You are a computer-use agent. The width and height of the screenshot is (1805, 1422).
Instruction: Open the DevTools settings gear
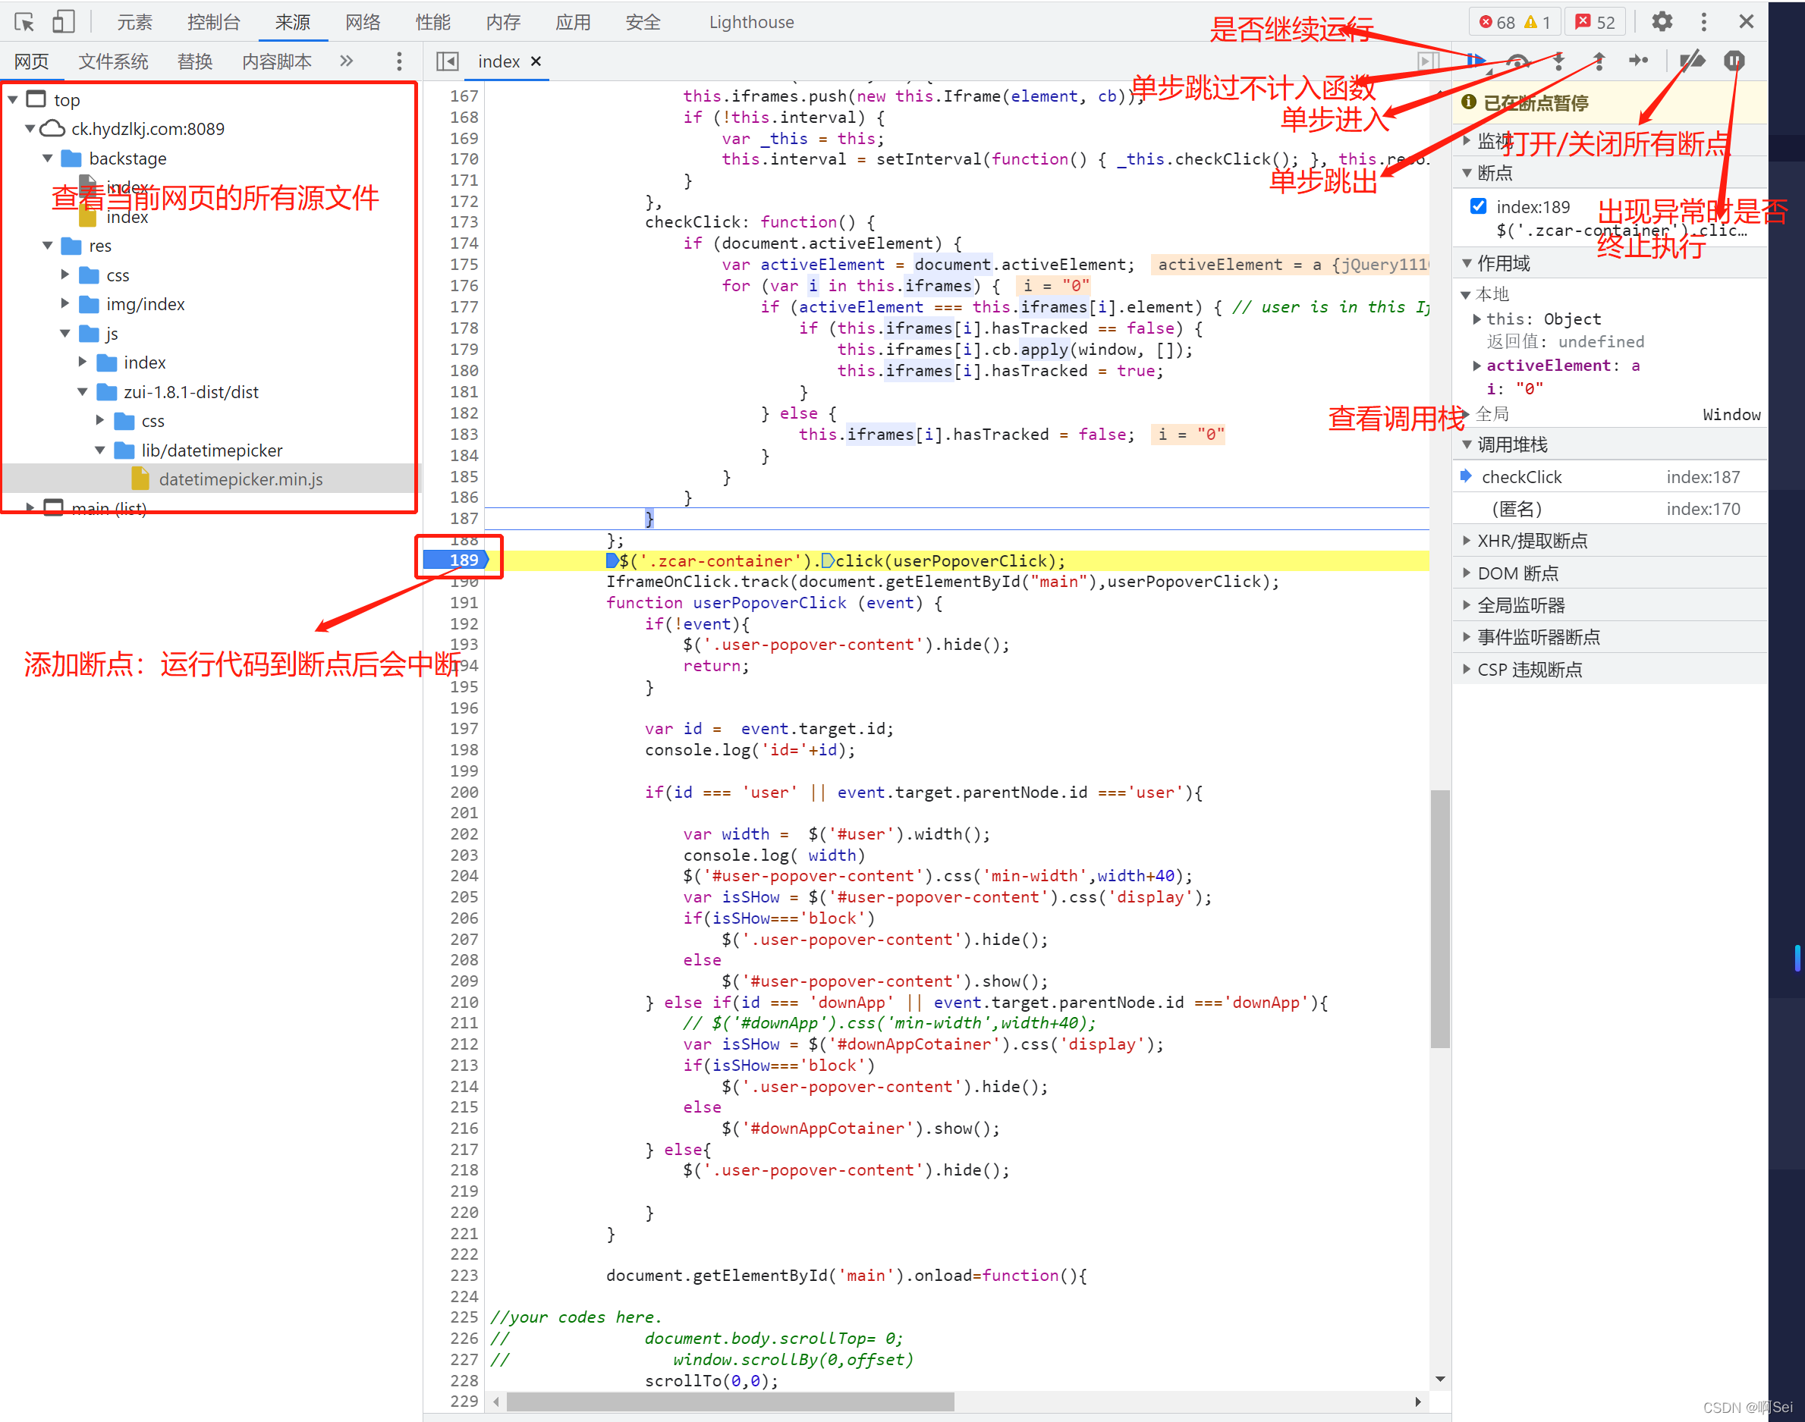[x=1662, y=22]
